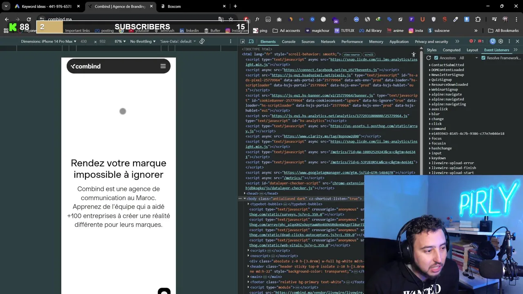Open the Dimensions iPhone 14 Pro Max dropdown
Screen dimensions: 523x294
(48, 41)
